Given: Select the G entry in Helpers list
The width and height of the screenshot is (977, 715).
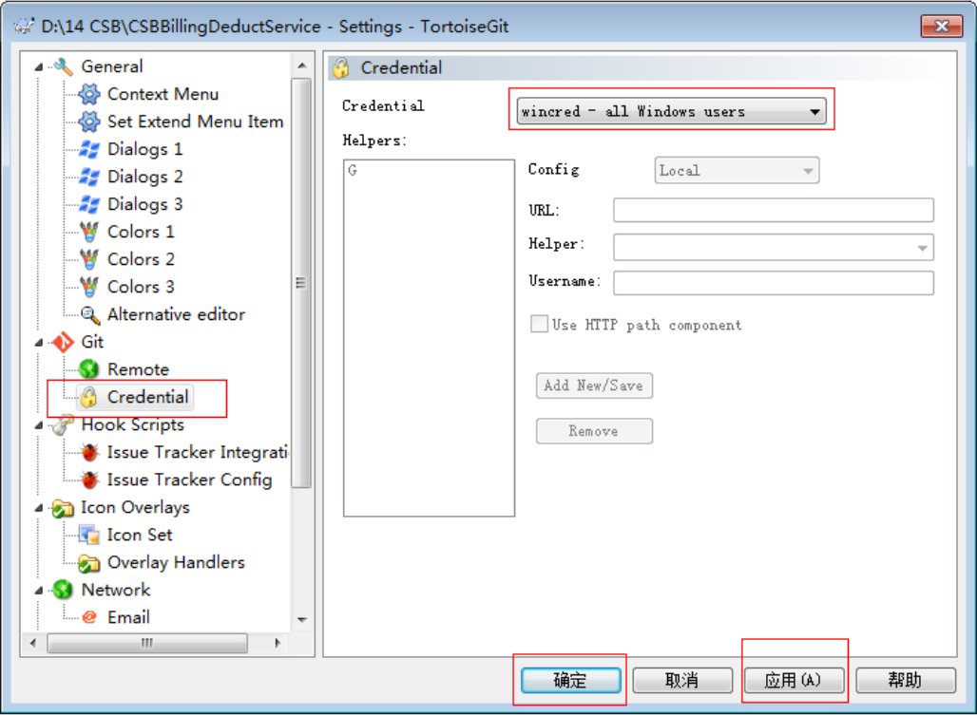Looking at the screenshot, I should (353, 171).
